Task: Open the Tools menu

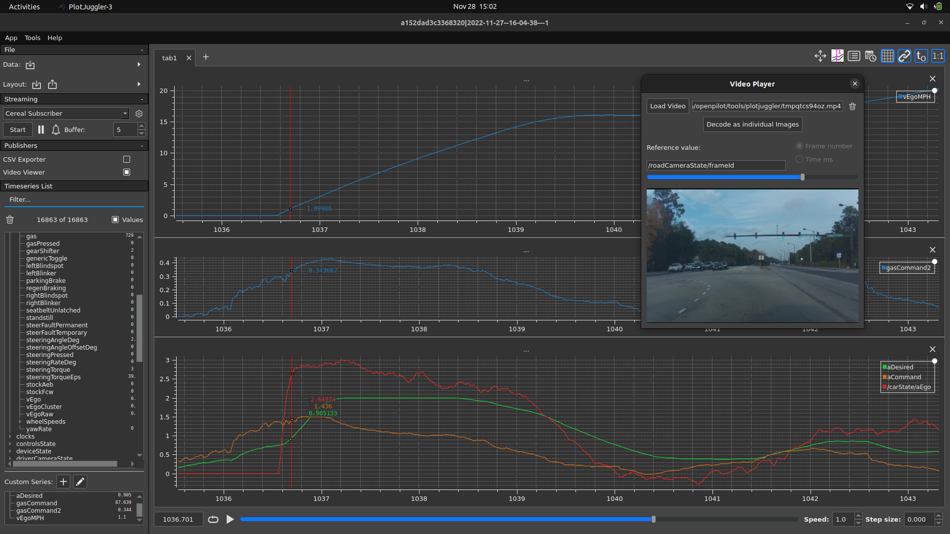Action: (32, 38)
